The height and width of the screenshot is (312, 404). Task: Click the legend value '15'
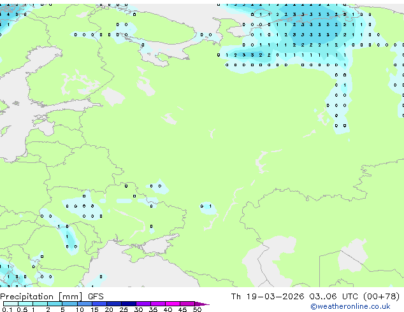(x=94, y=309)
